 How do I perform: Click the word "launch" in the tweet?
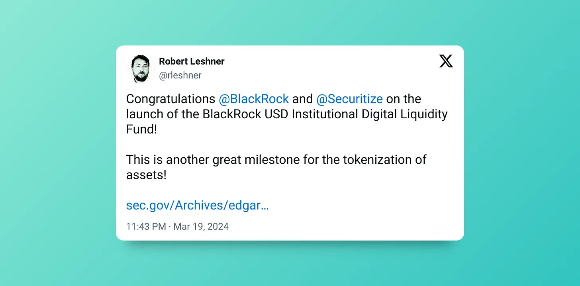click(x=144, y=114)
